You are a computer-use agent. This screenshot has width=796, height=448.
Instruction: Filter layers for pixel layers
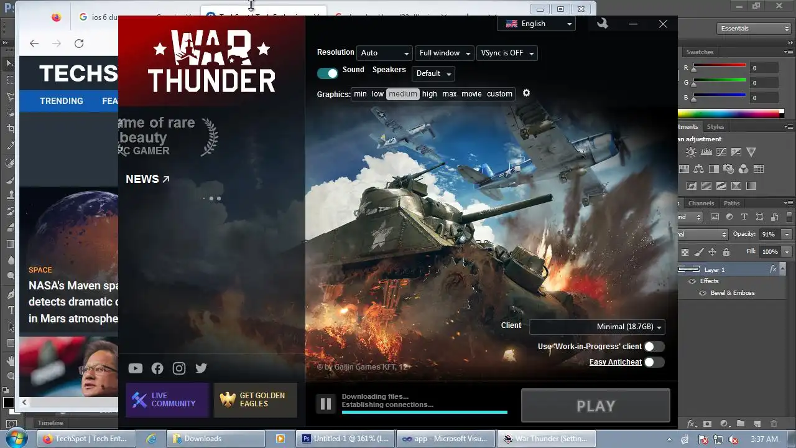click(x=715, y=217)
